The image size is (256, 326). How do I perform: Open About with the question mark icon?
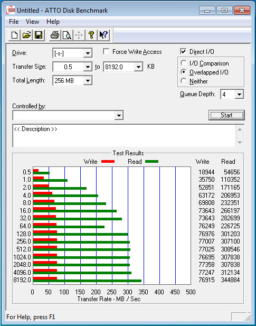click(x=91, y=35)
